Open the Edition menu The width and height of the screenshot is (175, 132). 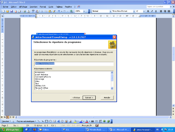(14, 7)
